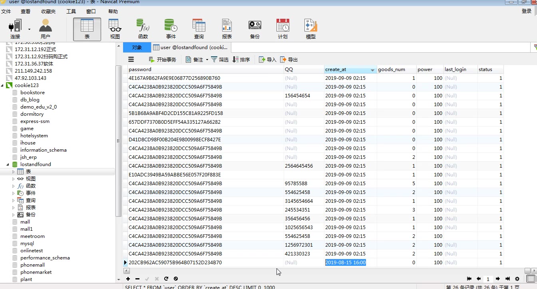This screenshot has width=537, height=289.
Task: Add record with plus button
Action: click(x=128, y=279)
